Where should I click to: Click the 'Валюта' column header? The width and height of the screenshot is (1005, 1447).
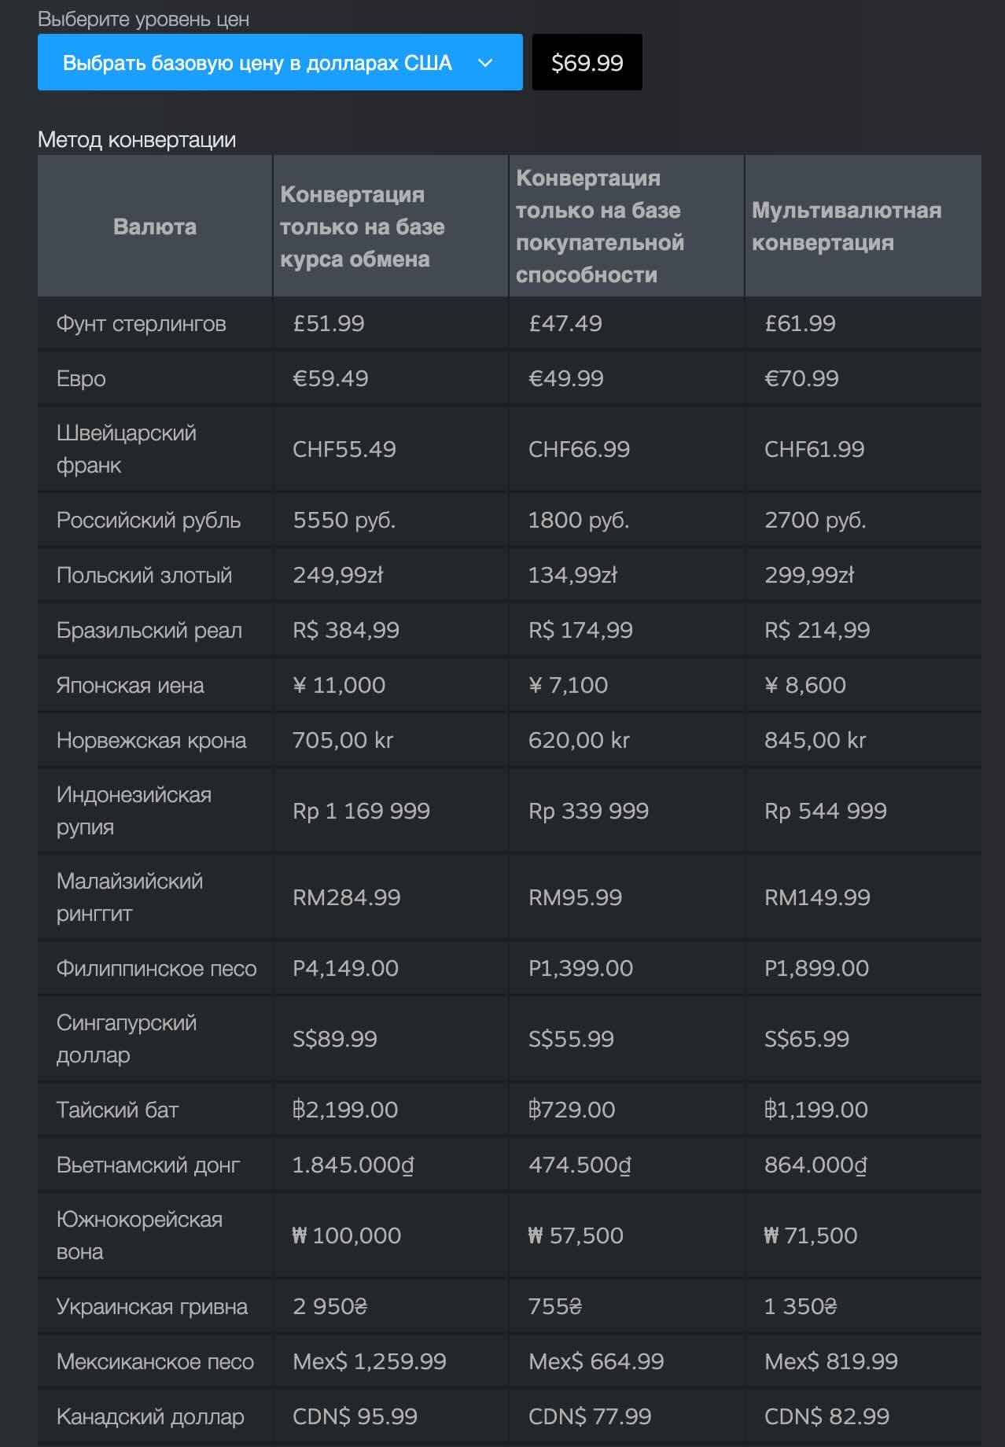coord(155,226)
